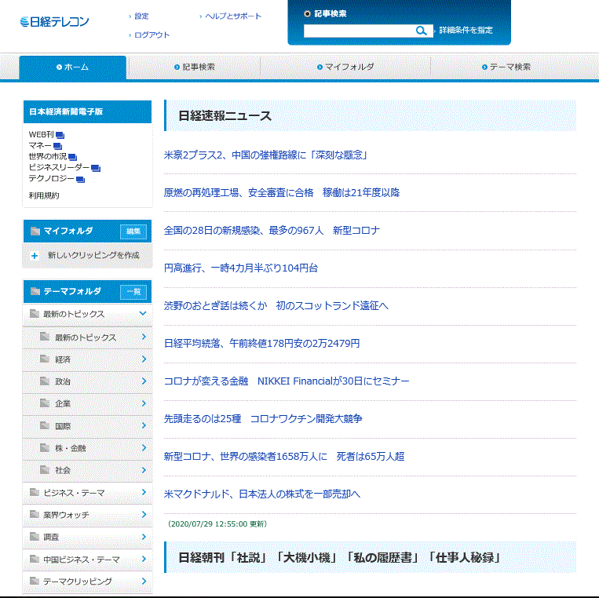Image resolution: width=599 pixels, height=598 pixels.
Task: Open the 円高進行 104円台 news headline
Action: click(x=241, y=268)
